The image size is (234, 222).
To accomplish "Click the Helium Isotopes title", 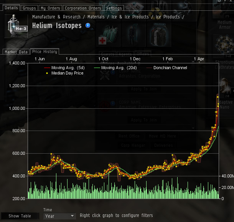I will coord(57,26).
